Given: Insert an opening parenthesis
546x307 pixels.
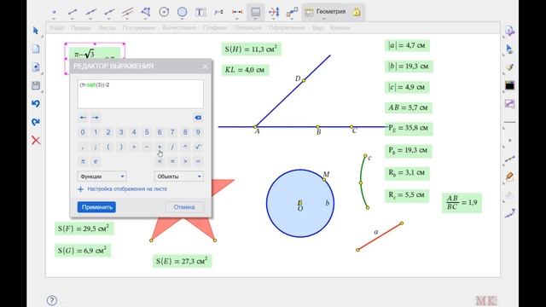Looking at the screenshot, I should point(108,147).
